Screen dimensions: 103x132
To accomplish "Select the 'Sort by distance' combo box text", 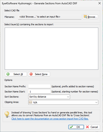I will [38, 97].
